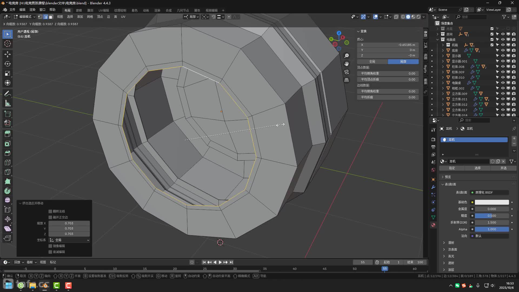Viewport: 519px width, 292px height.
Task: Expand the 房间 collection in outliner
Action: pyautogui.click(x=438, y=34)
